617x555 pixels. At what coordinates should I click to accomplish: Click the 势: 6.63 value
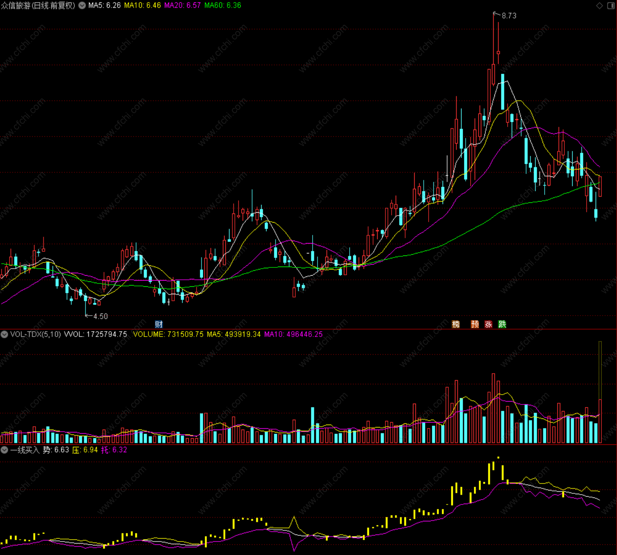point(56,450)
